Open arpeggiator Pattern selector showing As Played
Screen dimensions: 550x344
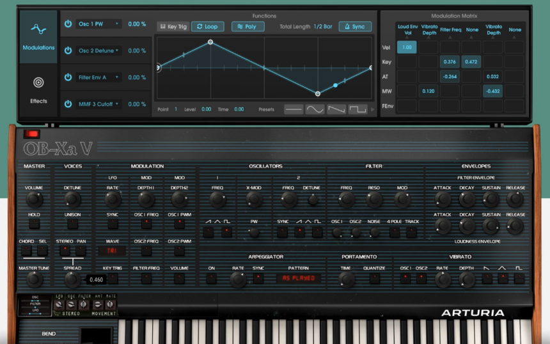pyautogui.click(x=298, y=279)
